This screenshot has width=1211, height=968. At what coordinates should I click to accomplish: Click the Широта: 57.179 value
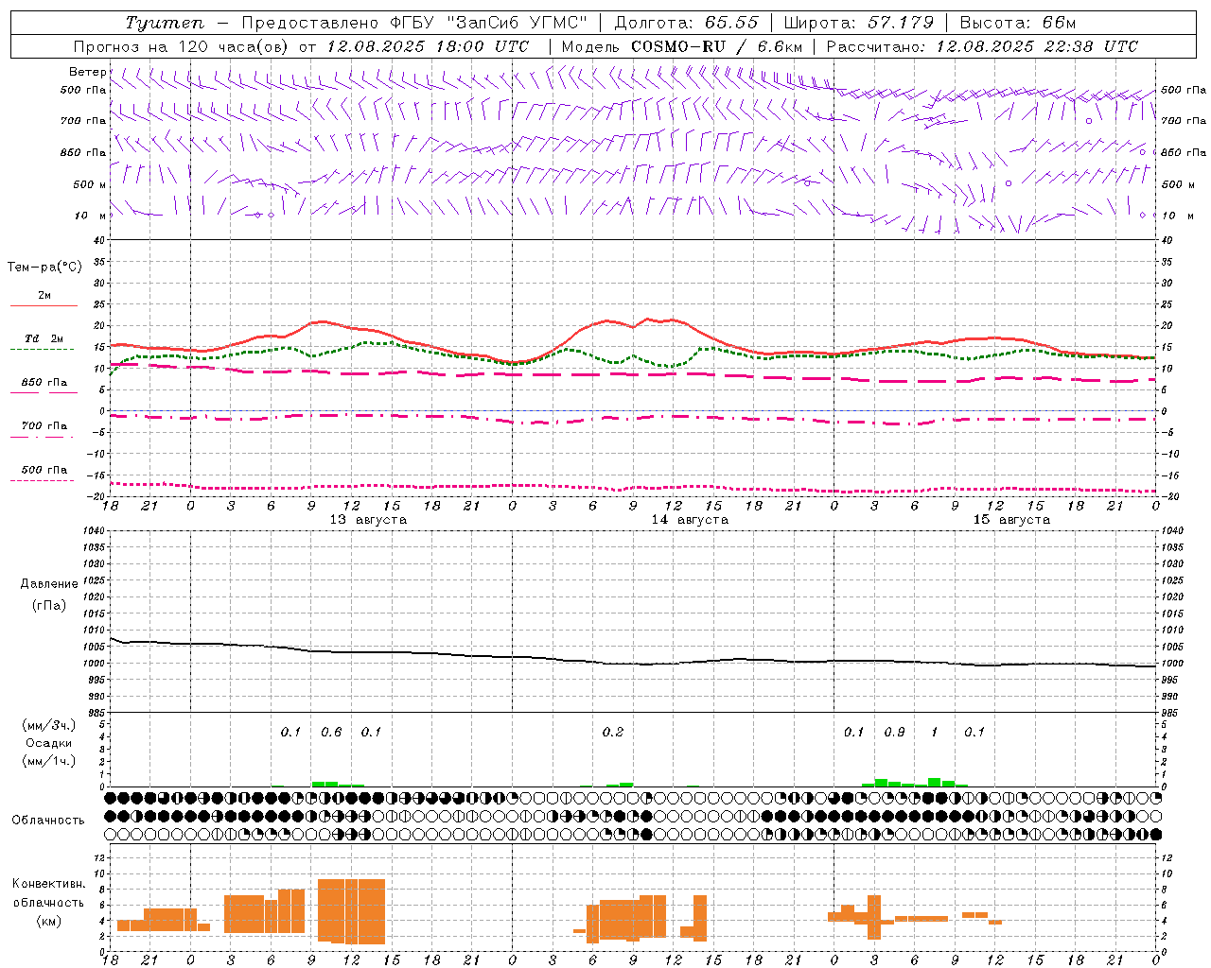[859, 23]
